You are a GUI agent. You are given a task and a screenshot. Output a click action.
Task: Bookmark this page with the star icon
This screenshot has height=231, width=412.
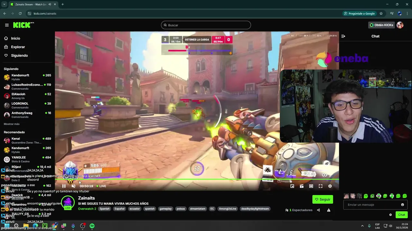click(x=381, y=13)
